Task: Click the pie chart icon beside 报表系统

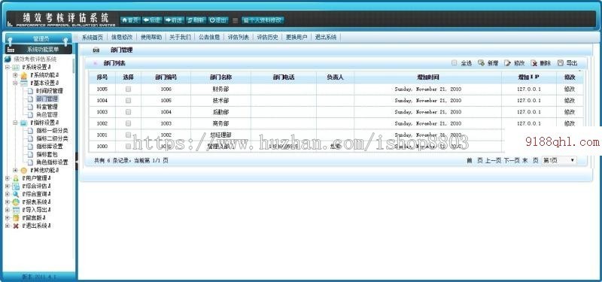Action: click(16, 202)
